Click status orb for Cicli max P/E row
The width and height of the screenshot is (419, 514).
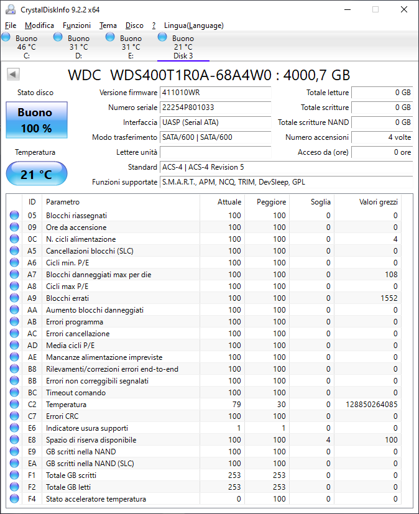tap(14, 286)
